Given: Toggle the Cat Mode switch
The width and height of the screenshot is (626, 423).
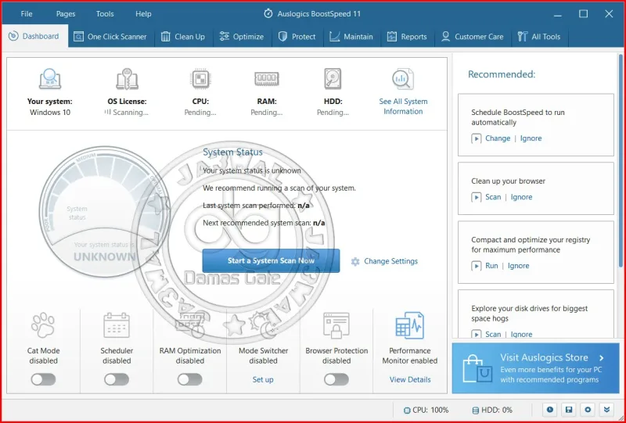Looking at the screenshot, I should (43, 379).
